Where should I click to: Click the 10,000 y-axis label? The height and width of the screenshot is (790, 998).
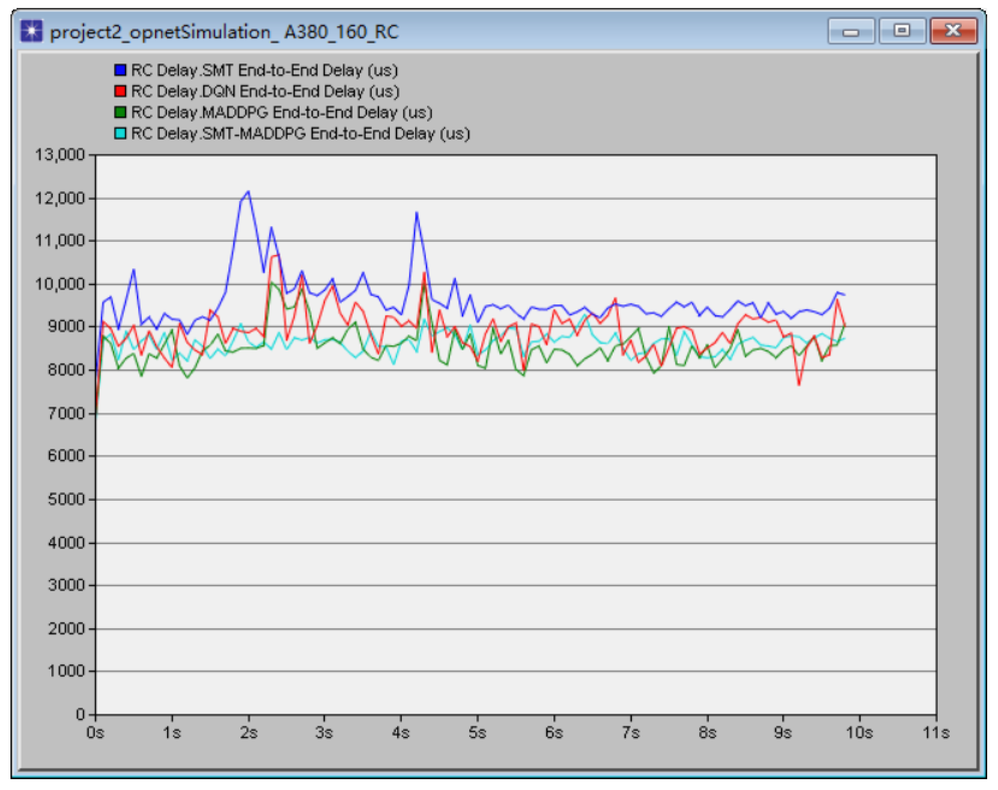(60, 283)
